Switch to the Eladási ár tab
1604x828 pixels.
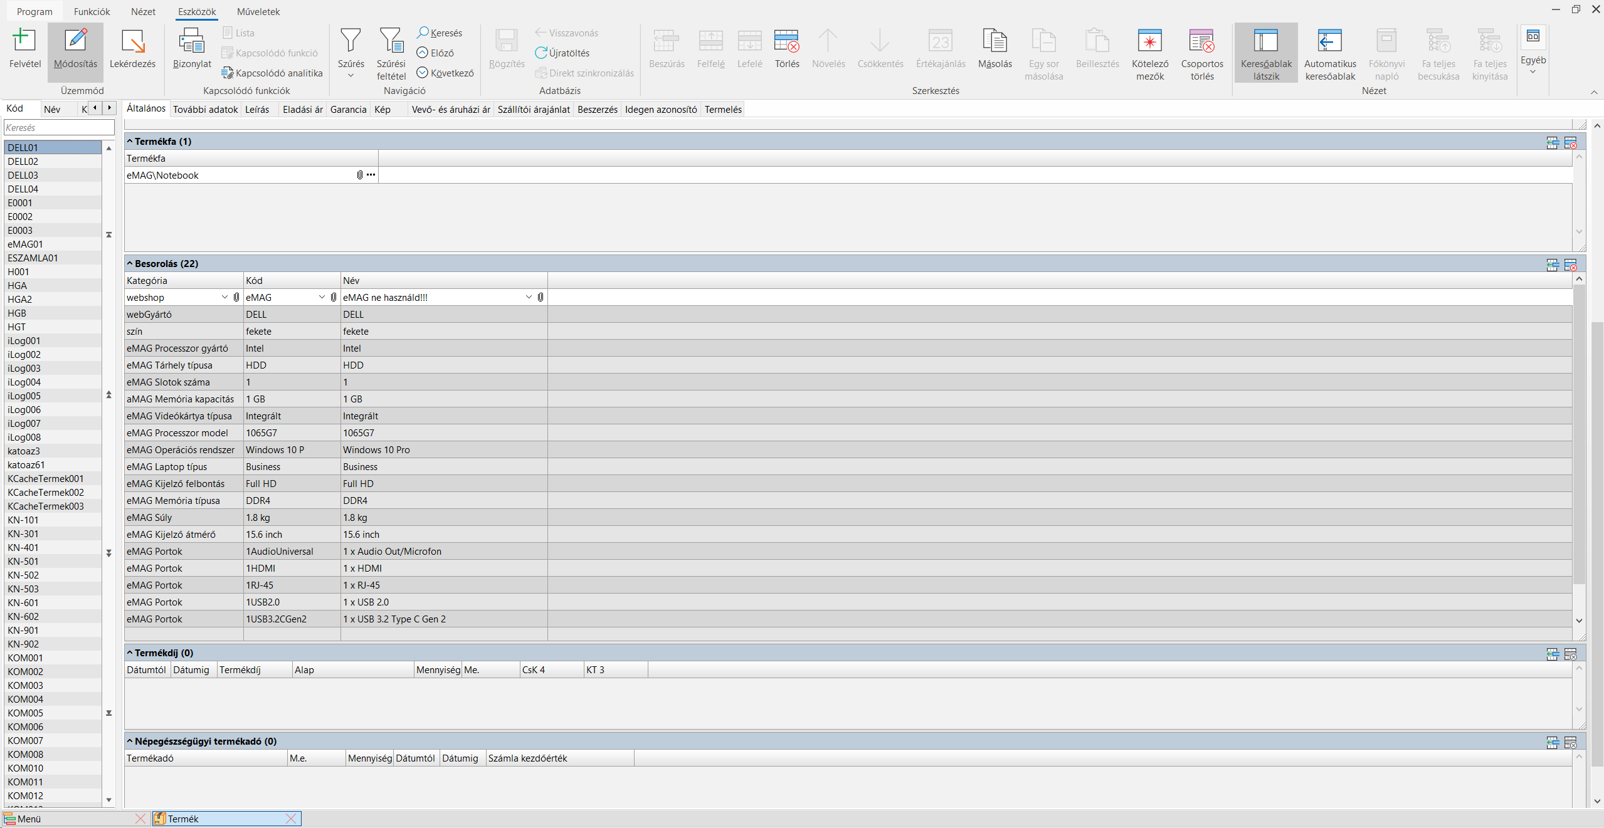(302, 110)
